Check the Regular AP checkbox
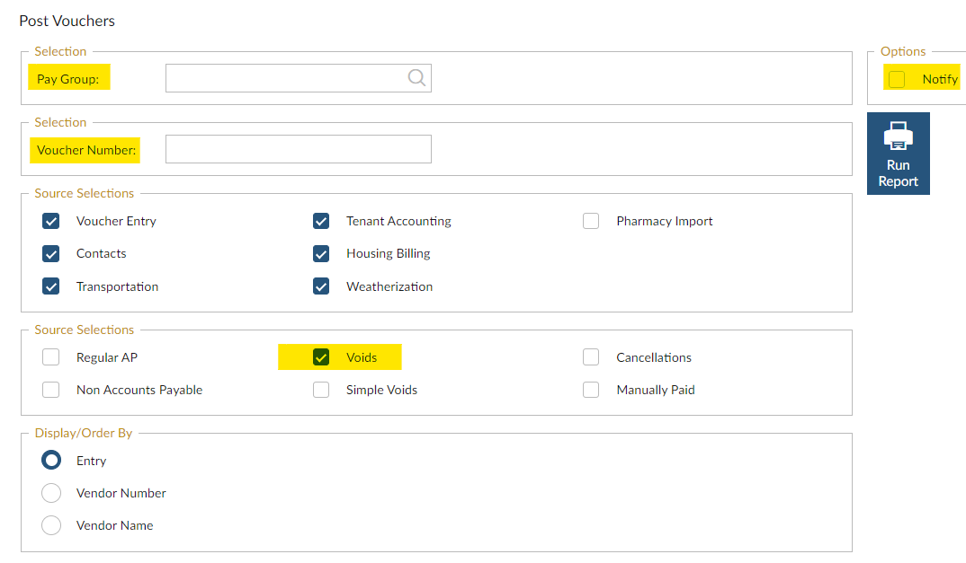Viewport: 966px width, 563px height. pyautogui.click(x=51, y=357)
